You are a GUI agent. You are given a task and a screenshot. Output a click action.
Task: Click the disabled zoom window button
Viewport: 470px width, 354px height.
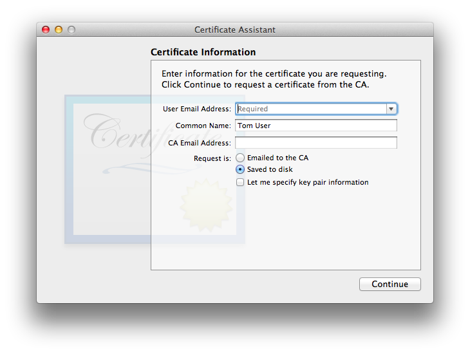[x=71, y=30]
